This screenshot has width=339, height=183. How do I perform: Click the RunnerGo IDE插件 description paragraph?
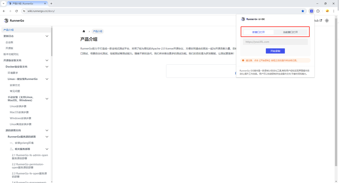[274, 72]
